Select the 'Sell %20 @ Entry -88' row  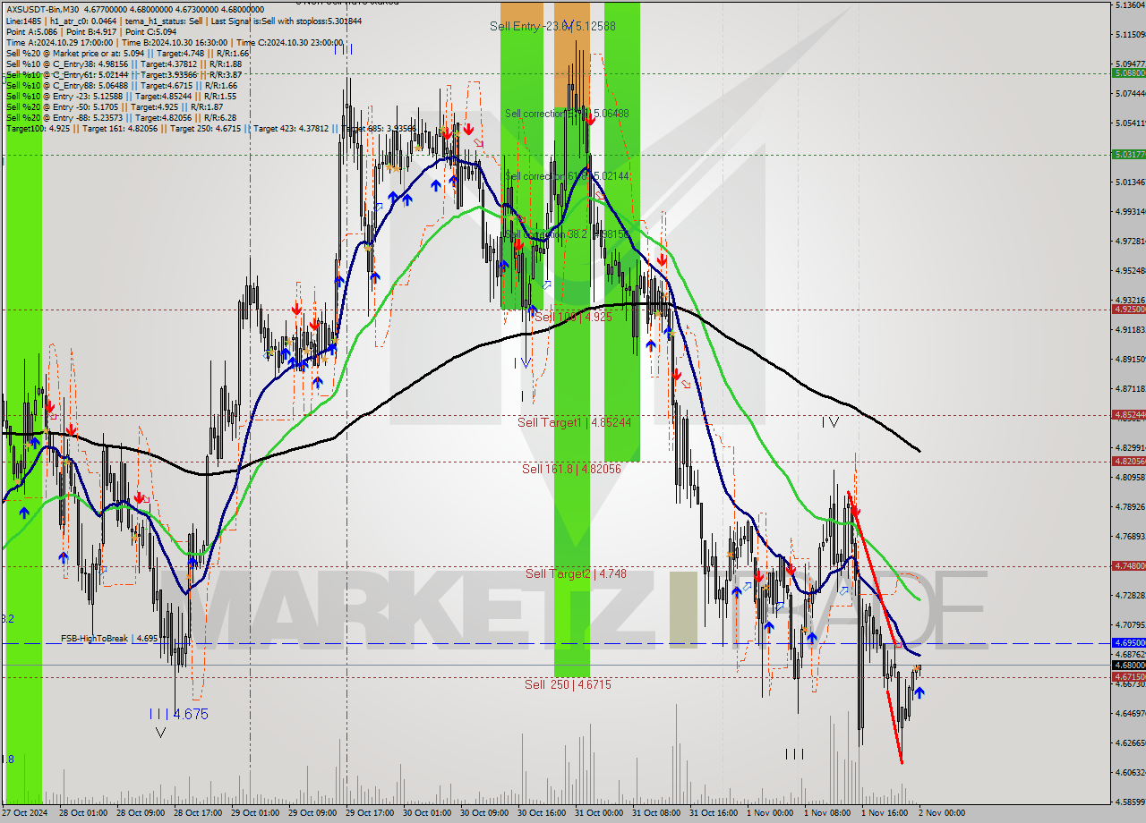coord(121,117)
